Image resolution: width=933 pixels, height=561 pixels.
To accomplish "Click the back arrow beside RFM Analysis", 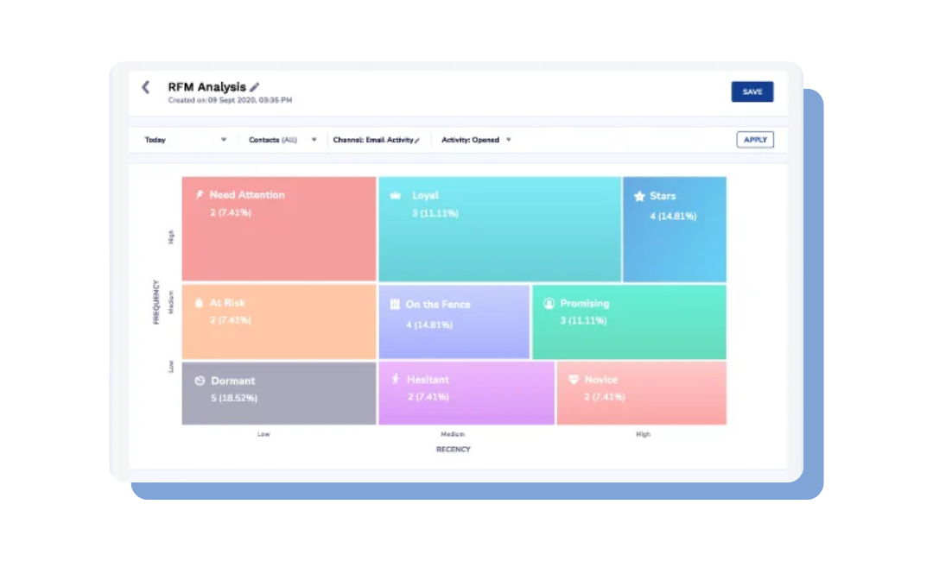I will [x=145, y=87].
